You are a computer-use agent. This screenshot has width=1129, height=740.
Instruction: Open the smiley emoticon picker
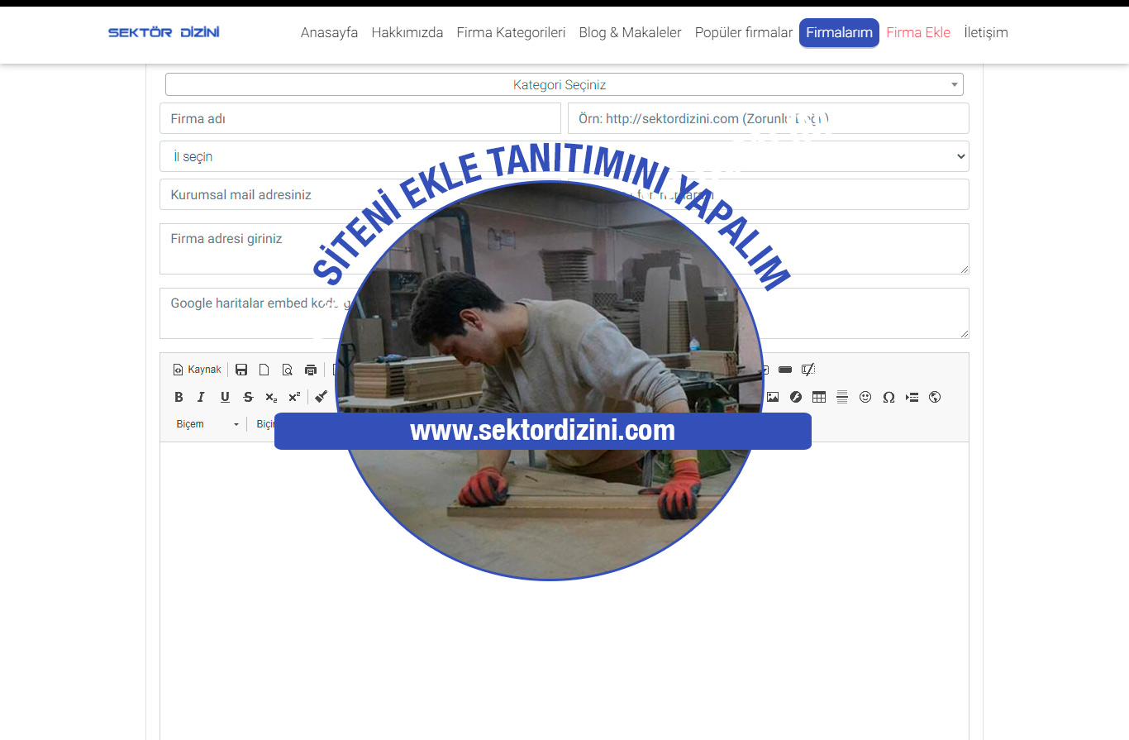(x=865, y=397)
